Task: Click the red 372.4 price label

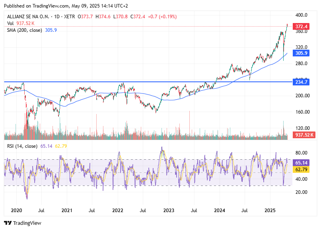Action: click(x=301, y=26)
